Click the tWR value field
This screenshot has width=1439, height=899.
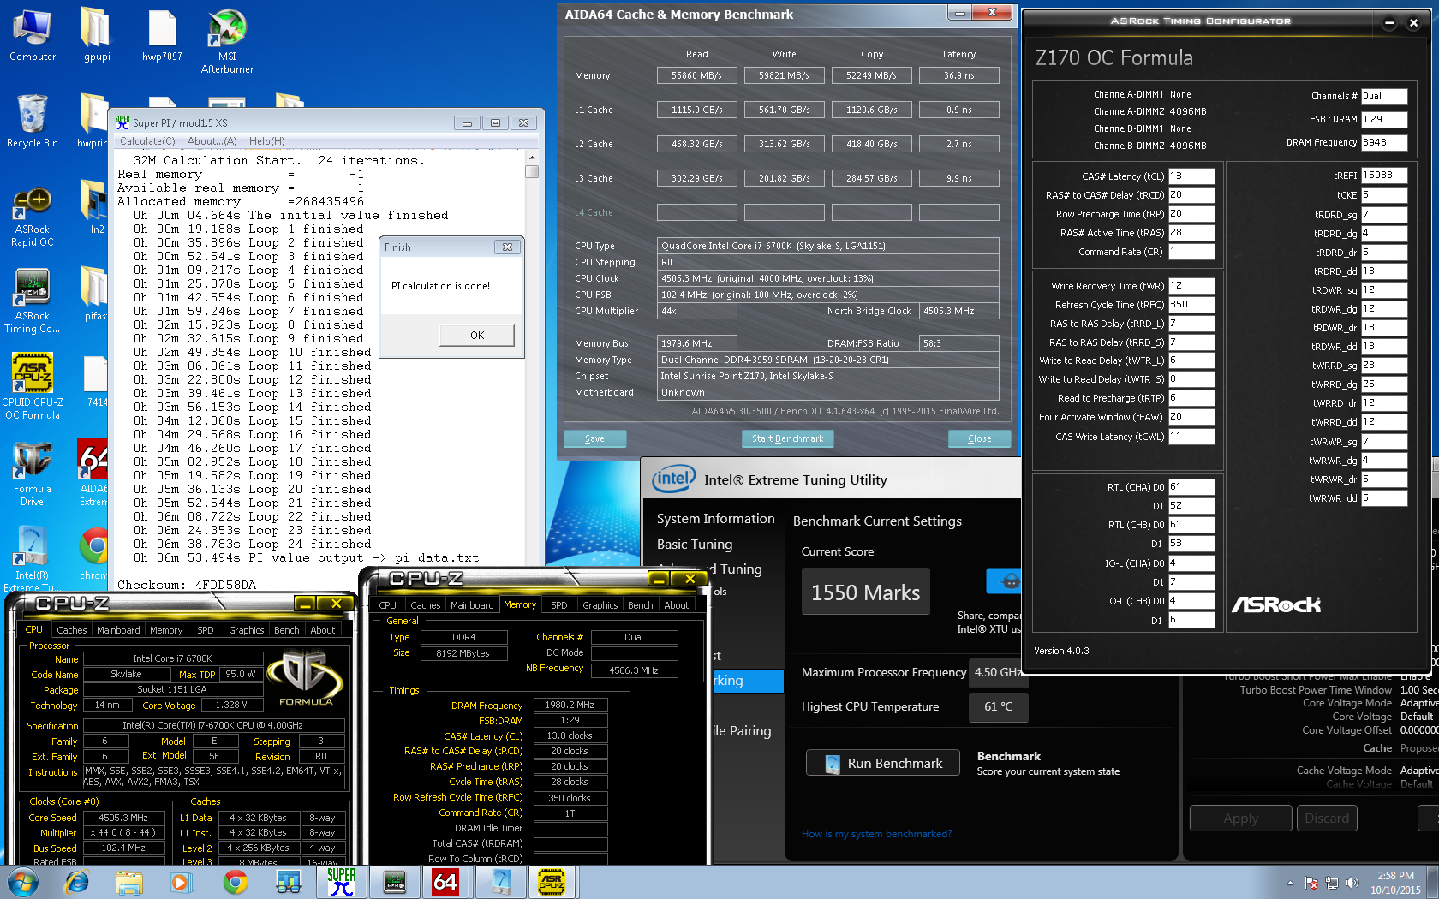tap(1191, 286)
